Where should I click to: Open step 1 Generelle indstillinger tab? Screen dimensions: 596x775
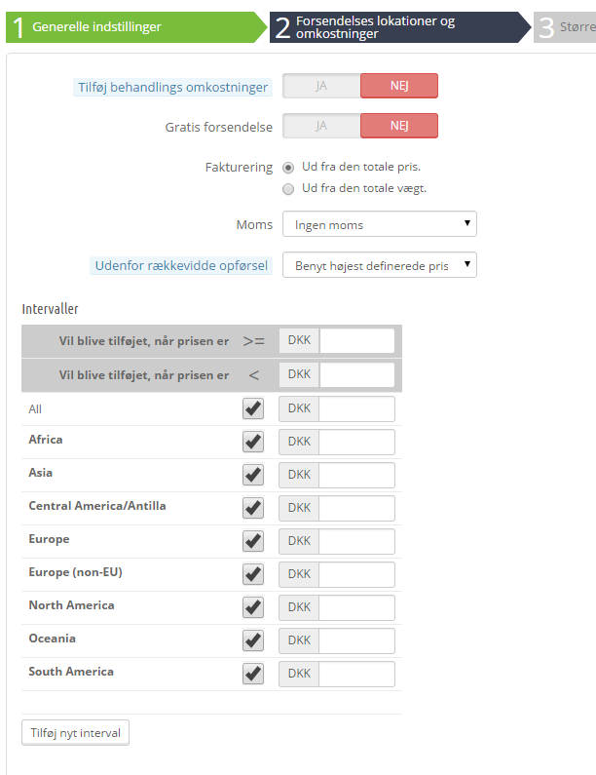click(x=135, y=27)
